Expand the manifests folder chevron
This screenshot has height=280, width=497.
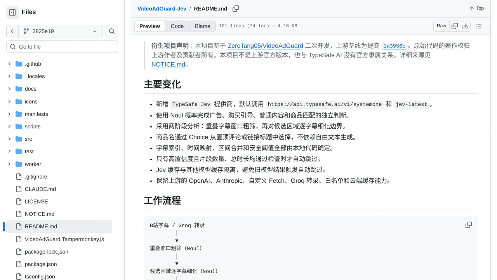[x=9, y=114]
